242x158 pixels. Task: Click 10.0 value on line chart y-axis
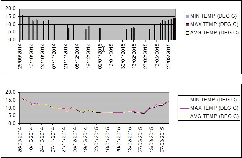pos(10,108)
